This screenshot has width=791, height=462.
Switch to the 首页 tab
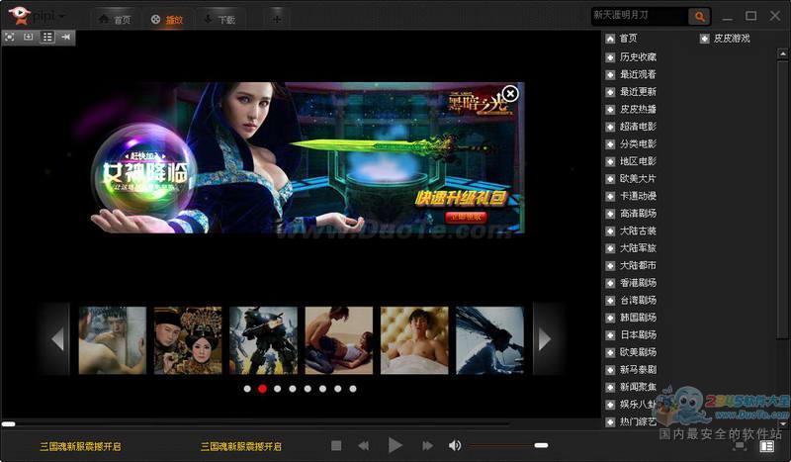pos(116,20)
